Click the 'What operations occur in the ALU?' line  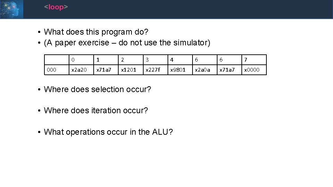click(109, 132)
